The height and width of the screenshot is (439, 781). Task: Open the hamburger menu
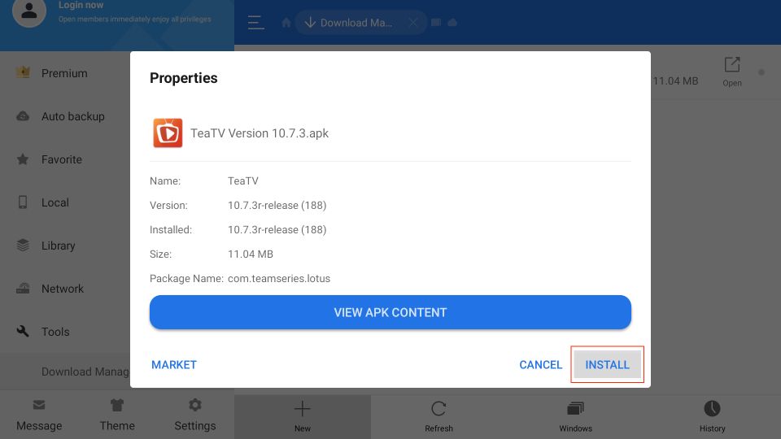[x=255, y=23]
